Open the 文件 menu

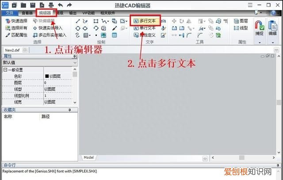pos(10,13)
